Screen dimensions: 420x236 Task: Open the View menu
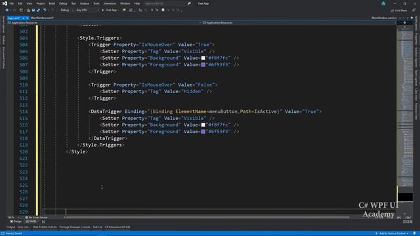pos(29,3)
